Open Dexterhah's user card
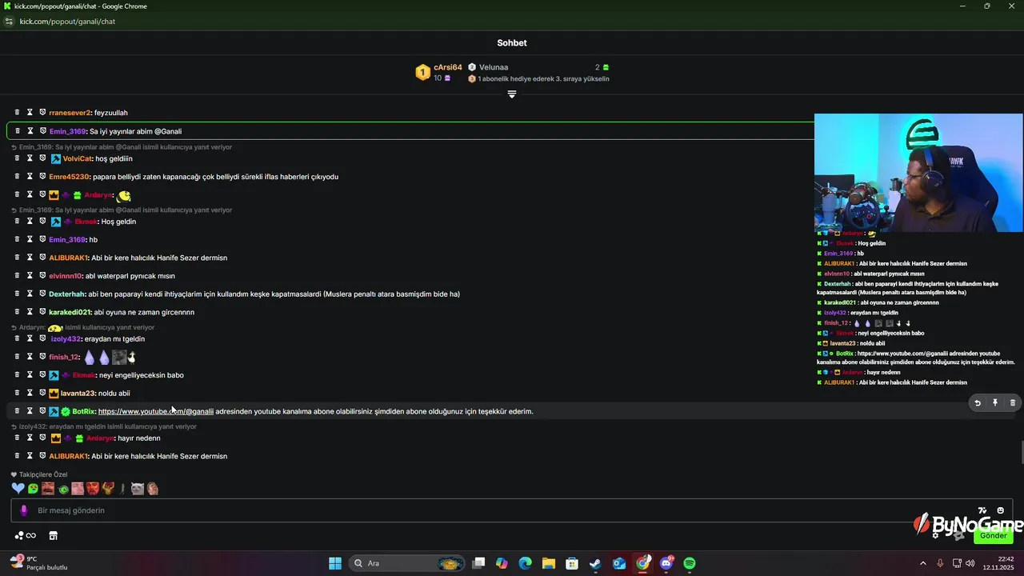 66,294
